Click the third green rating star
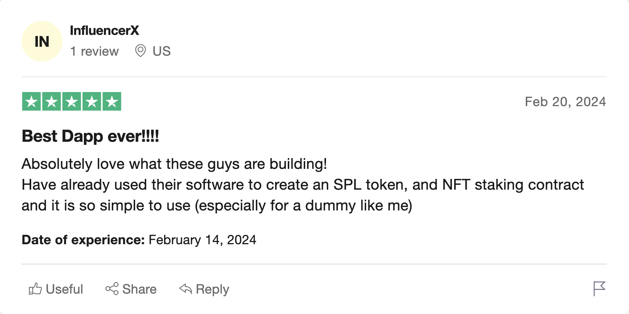The width and height of the screenshot is (629, 314). click(72, 102)
